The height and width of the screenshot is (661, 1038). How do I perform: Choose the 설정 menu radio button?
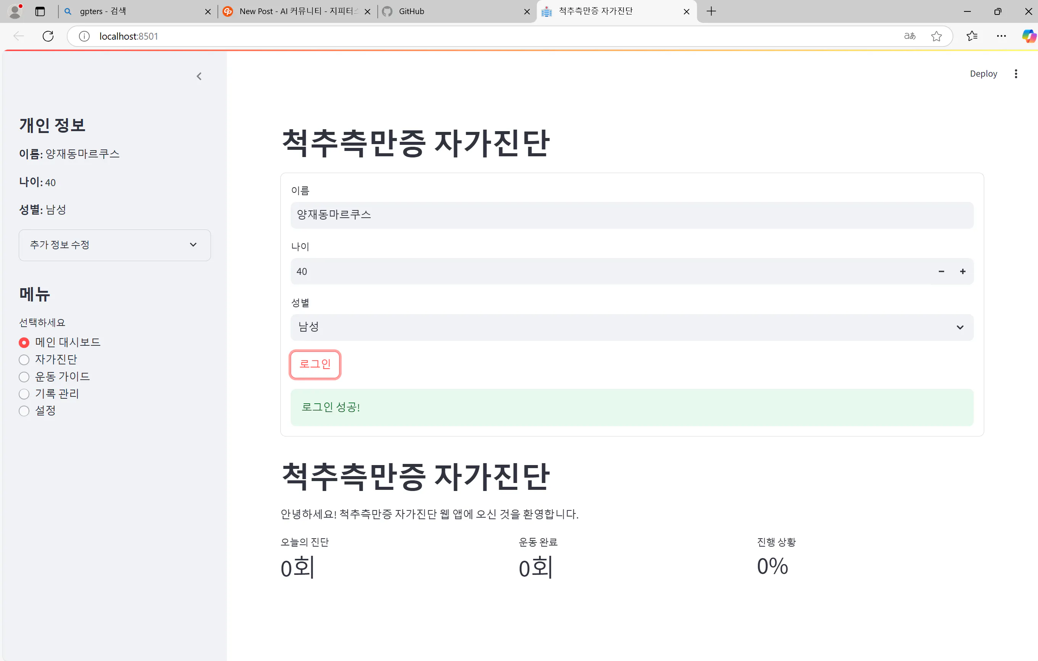pyautogui.click(x=24, y=411)
